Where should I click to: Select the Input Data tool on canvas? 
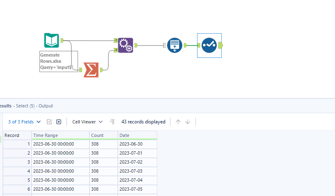[x=51, y=40]
